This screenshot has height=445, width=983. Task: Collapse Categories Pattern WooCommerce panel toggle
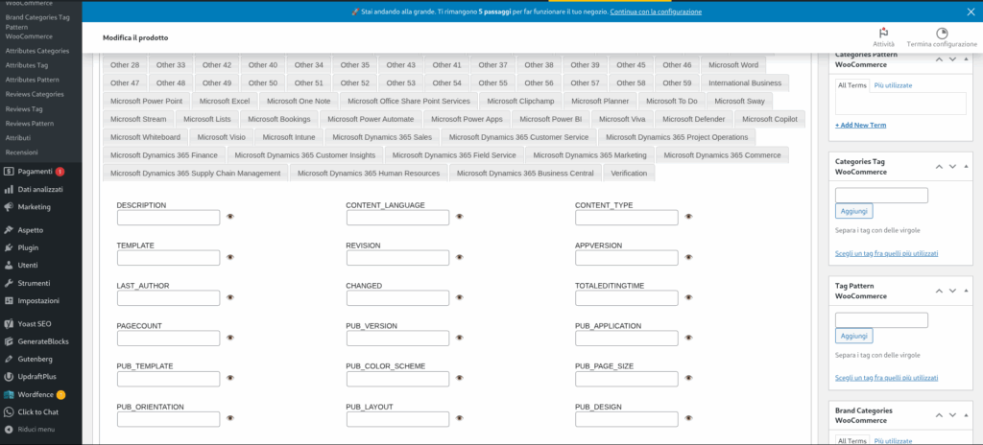[x=966, y=59]
